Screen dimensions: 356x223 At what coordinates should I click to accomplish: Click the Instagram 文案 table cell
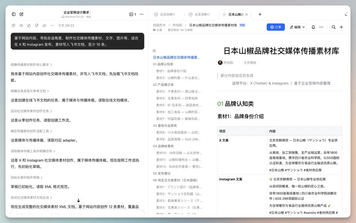(242, 194)
